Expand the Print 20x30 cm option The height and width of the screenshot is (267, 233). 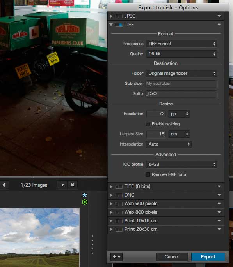coord(111,229)
